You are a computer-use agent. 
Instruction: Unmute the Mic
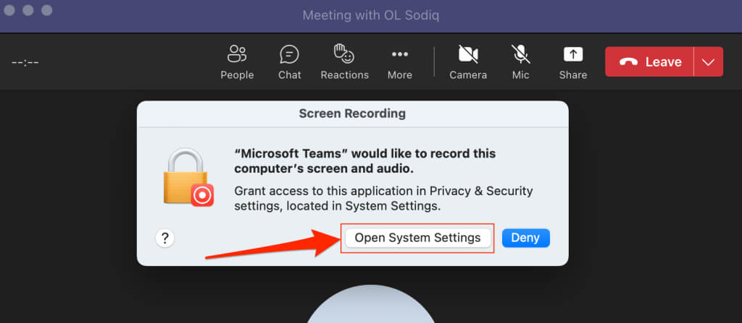coord(520,61)
